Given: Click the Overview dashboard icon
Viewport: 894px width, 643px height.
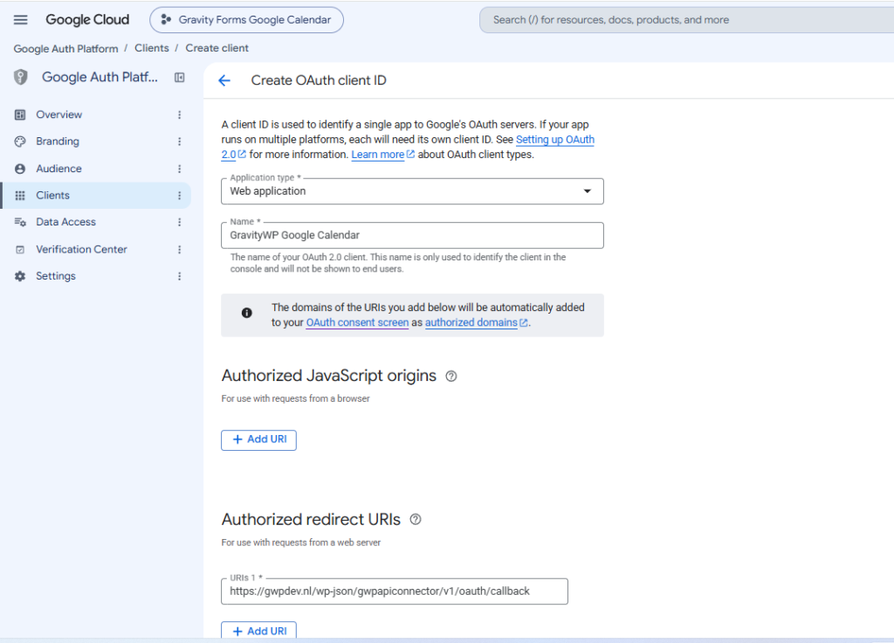Looking at the screenshot, I should 20,114.
